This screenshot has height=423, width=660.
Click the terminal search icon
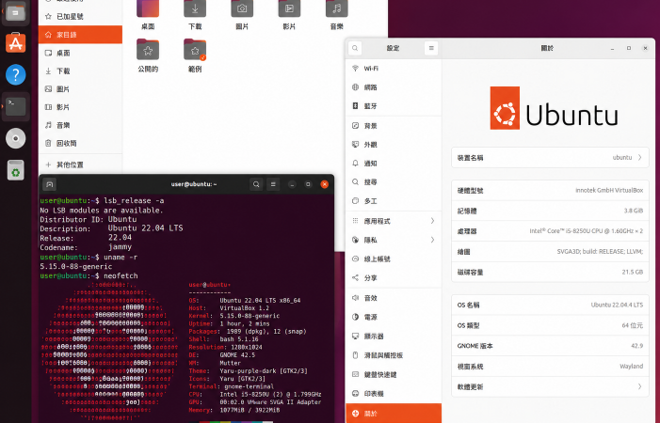tap(256, 184)
